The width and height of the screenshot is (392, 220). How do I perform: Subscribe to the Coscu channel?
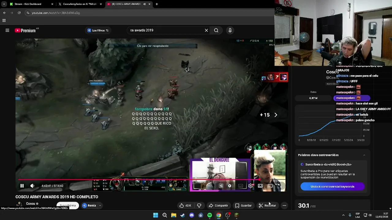coord(68,206)
